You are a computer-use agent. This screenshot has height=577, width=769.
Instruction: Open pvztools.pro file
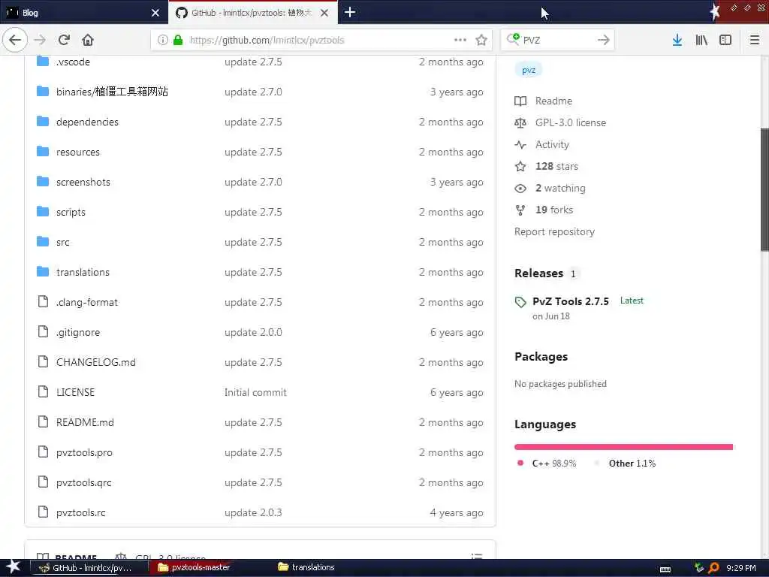(x=84, y=452)
